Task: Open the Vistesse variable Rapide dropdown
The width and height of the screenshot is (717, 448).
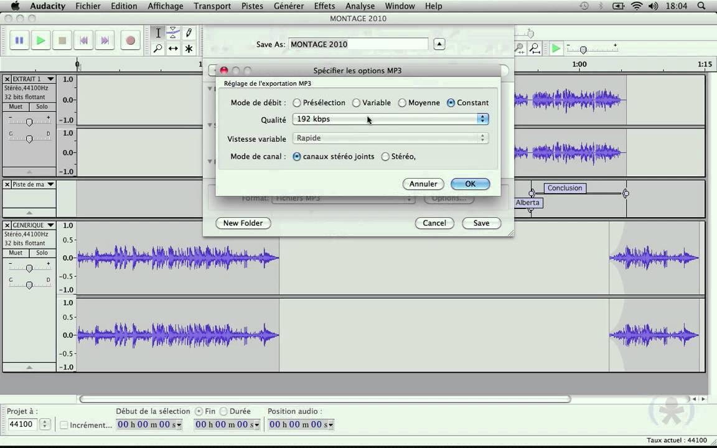Action: pos(390,138)
